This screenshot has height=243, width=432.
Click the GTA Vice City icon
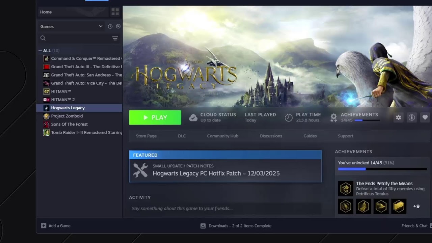click(46, 83)
